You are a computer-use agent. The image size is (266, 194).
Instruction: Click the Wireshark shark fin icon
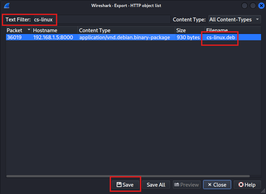tap(6, 6)
